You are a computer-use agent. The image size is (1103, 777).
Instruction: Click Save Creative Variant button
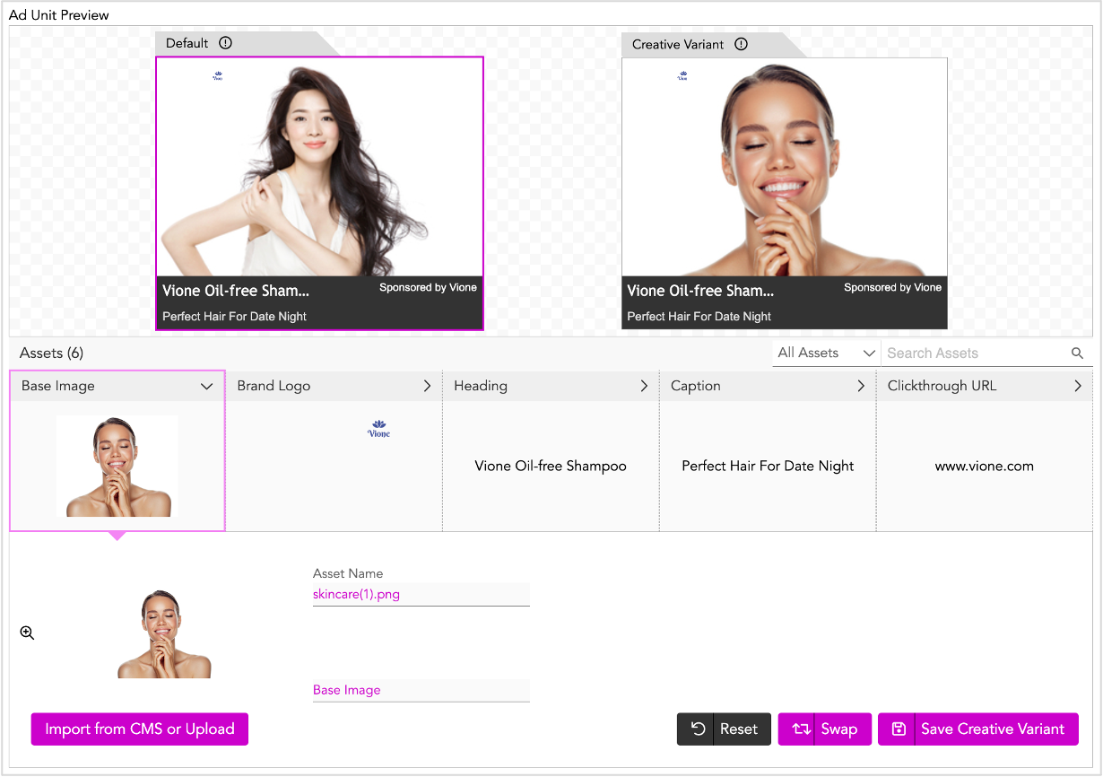pyautogui.click(x=978, y=729)
